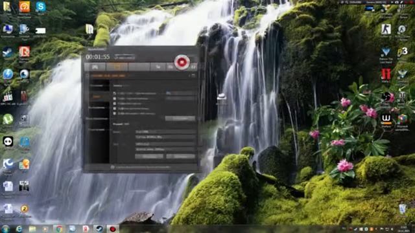Open the uTorrent desktop shortcut

(8, 119)
